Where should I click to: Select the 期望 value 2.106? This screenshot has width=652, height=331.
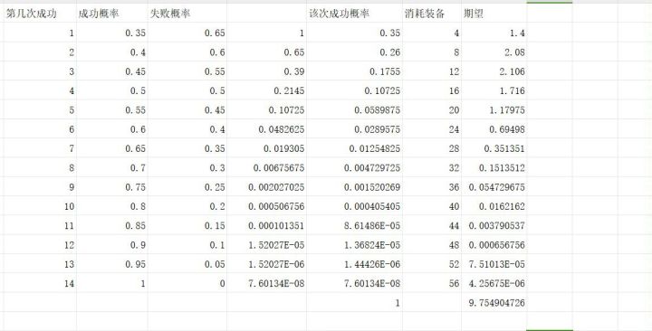click(x=494, y=71)
